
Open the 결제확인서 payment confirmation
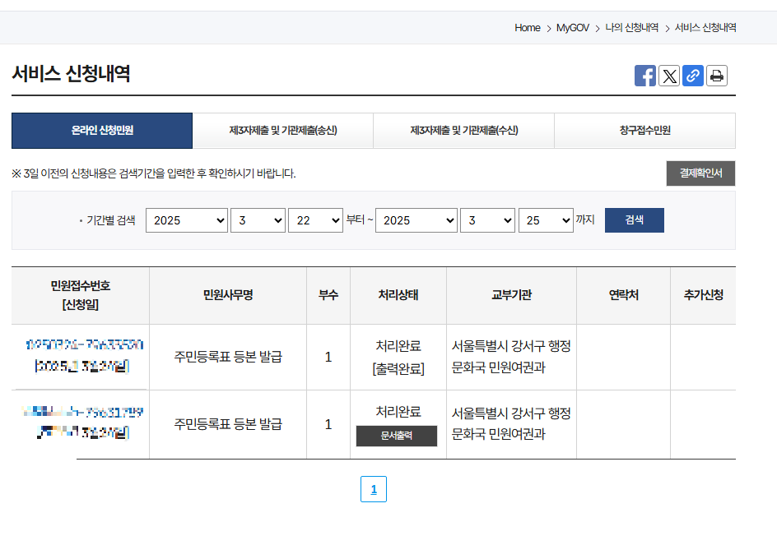[x=700, y=173]
